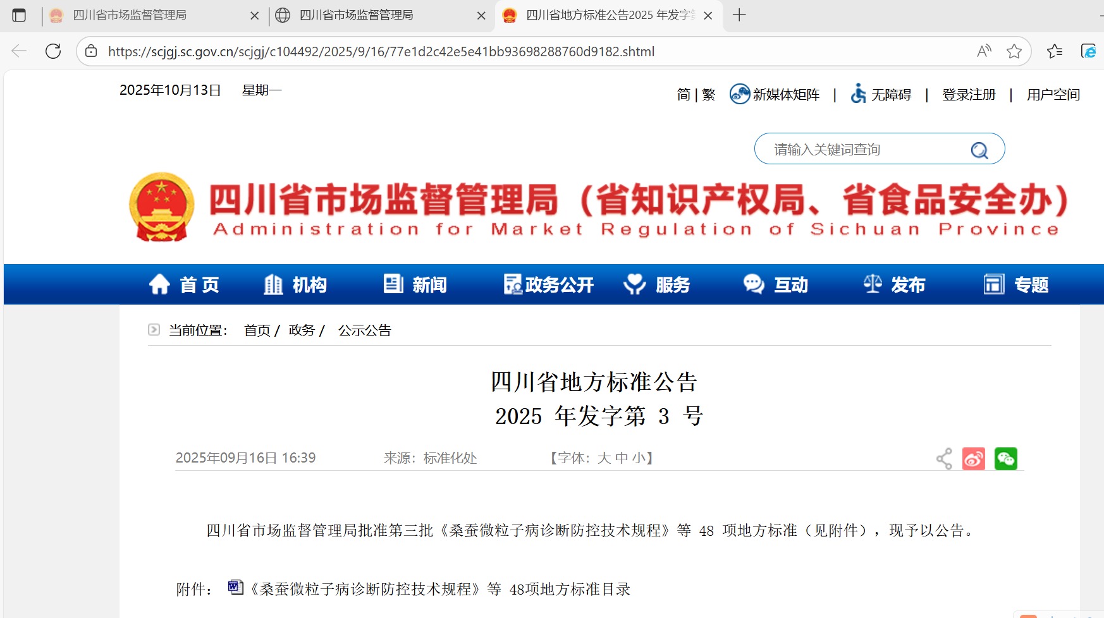Open the 登录注册 login link
This screenshot has width=1104, height=618.
coord(969,95)
